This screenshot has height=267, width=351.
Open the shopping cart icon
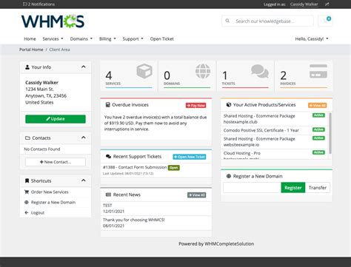pyautogui.click(x=325, y=21)
